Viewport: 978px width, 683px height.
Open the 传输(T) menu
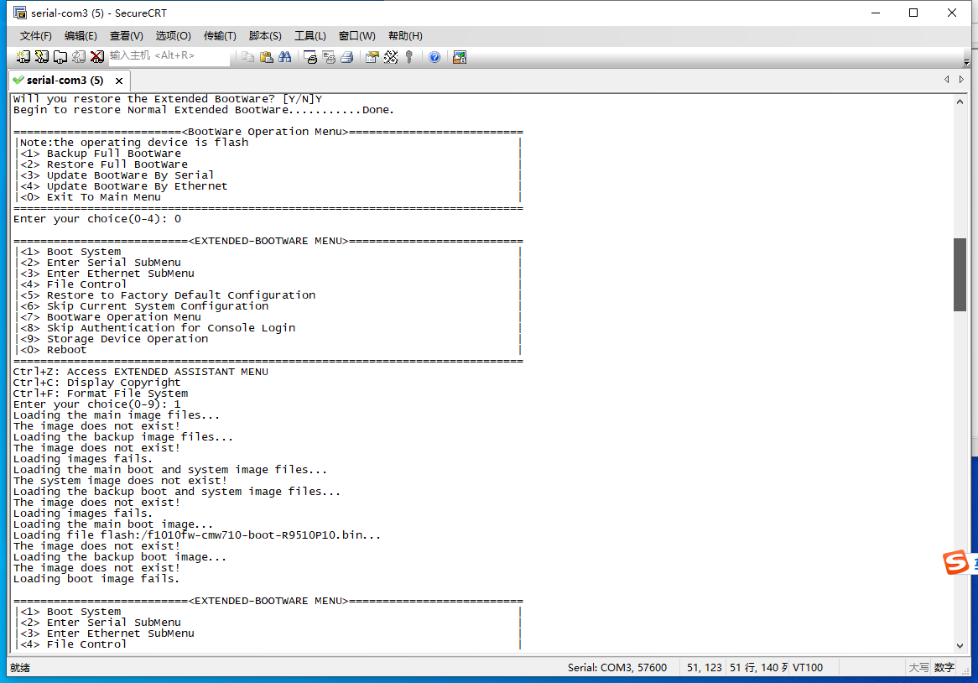point(220,36)
